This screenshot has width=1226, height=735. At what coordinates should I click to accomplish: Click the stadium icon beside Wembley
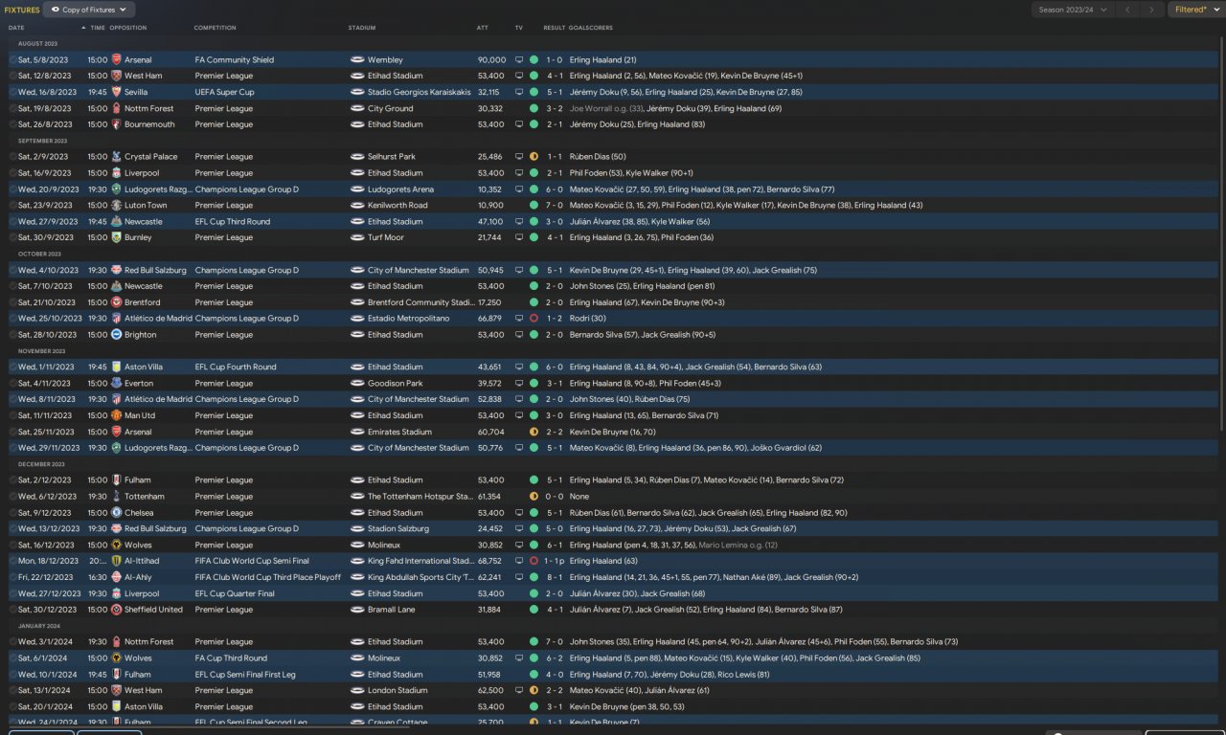click(x=357, y=59)
